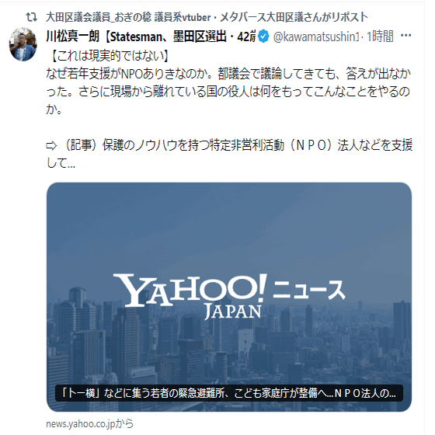Open the three-dot more options menu
This screenshot has width=435, height=435.
tap(405, 36)
